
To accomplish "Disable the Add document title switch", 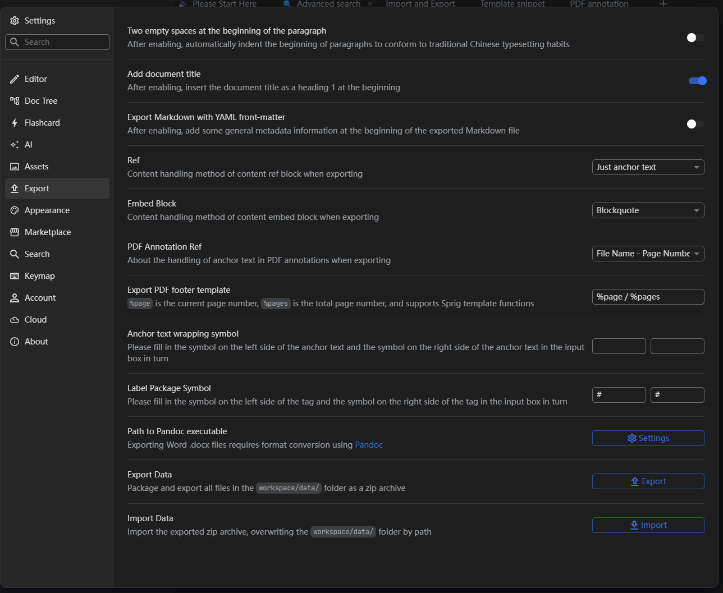I will click(697, 81).
